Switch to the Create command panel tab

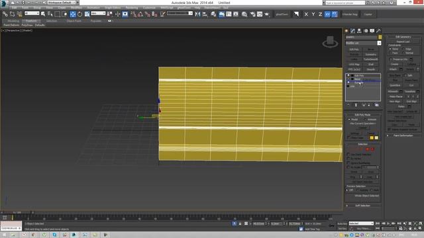pyautogui.click(x=346, y=31)
